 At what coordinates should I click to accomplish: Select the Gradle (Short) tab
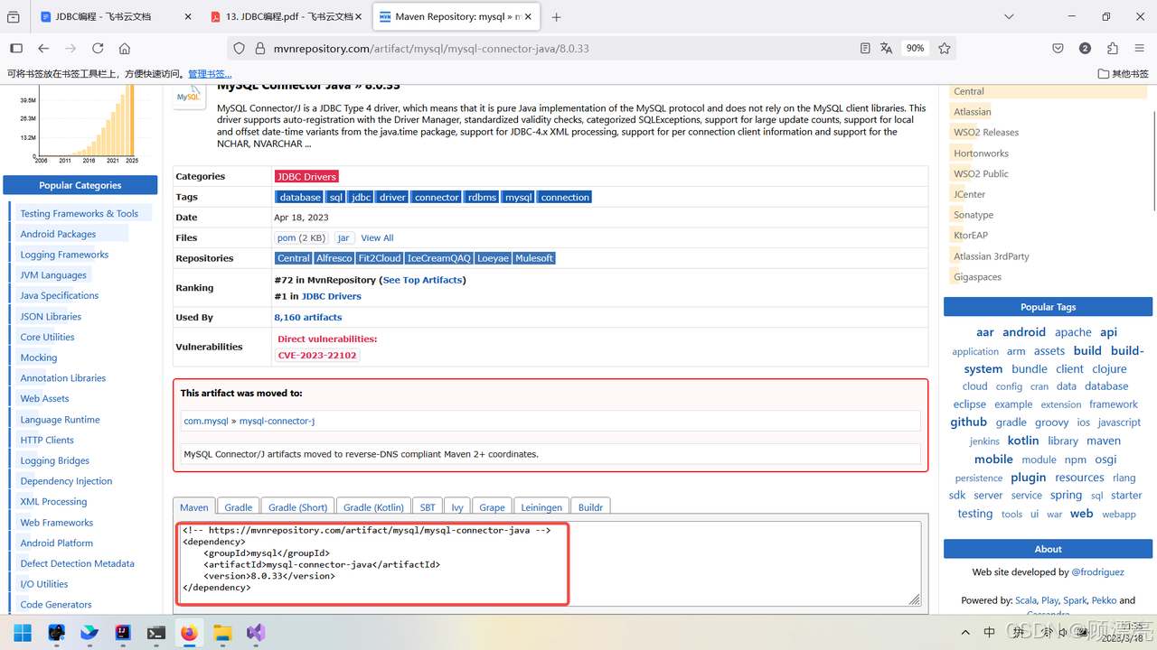pyautogui.click(x=298, y=507)
